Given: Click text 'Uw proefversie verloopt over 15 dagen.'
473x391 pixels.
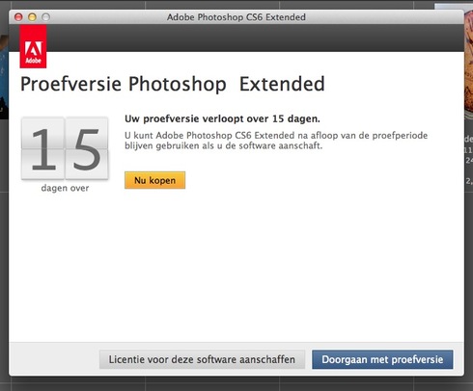Looking at the screenshot, I should point(222,118).
